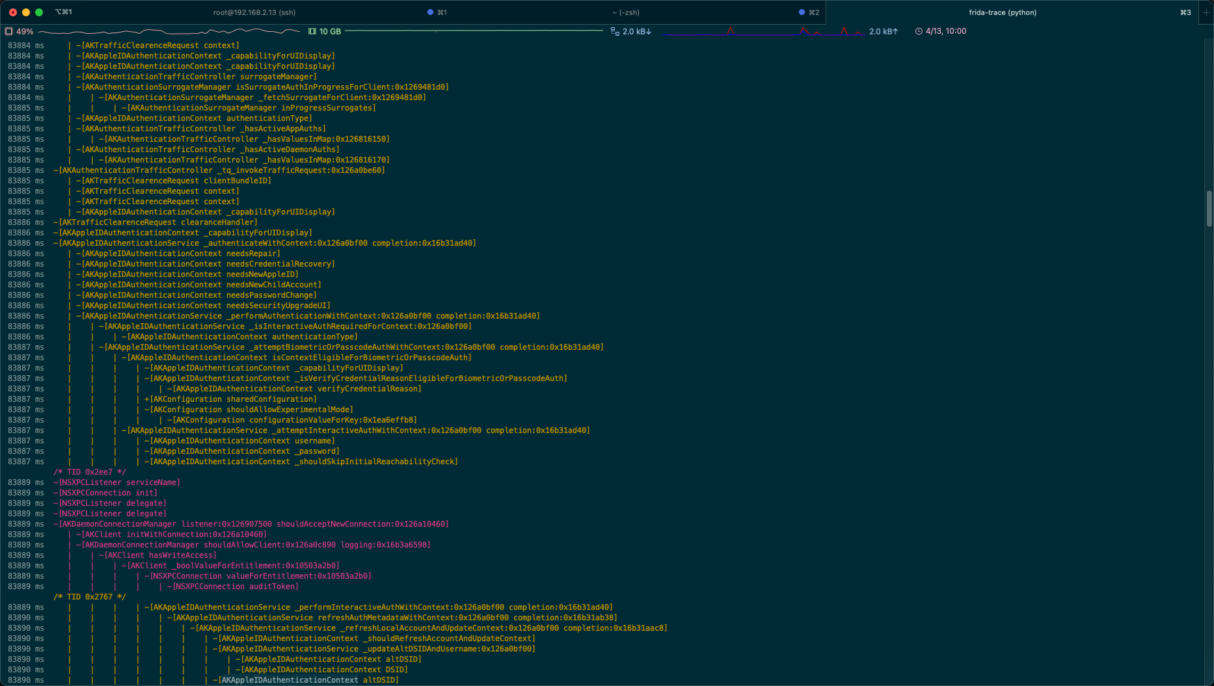Click the green zoom window button
This screenshot has width=1214, height=686.
[x=39, y=12]
